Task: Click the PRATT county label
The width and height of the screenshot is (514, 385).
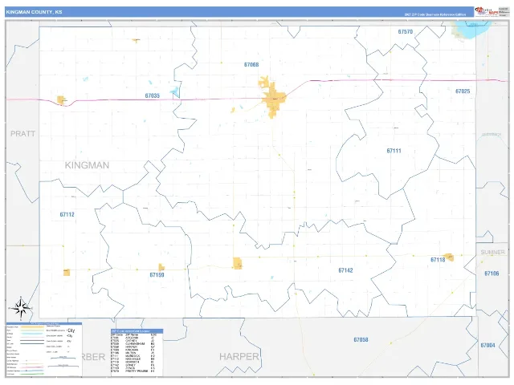Action: [22, 134]
